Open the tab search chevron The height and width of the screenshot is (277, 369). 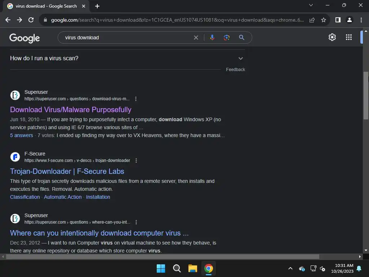coord(311,5)
